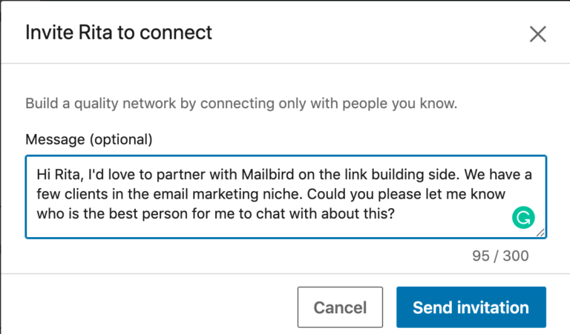Focus the empty area of the message box

(460, 216)
